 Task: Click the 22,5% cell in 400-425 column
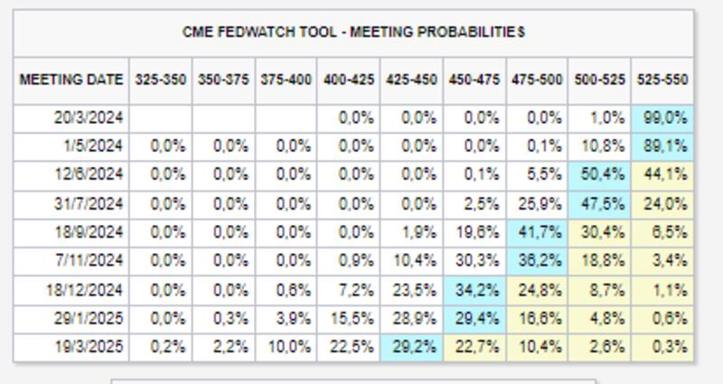click(350, 346)
